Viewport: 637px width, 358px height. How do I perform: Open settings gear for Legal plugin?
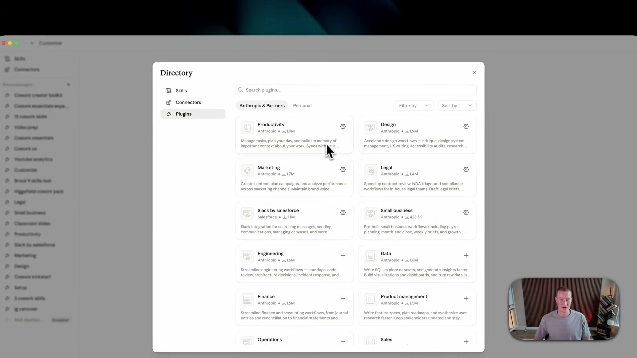tap(466, 169)
